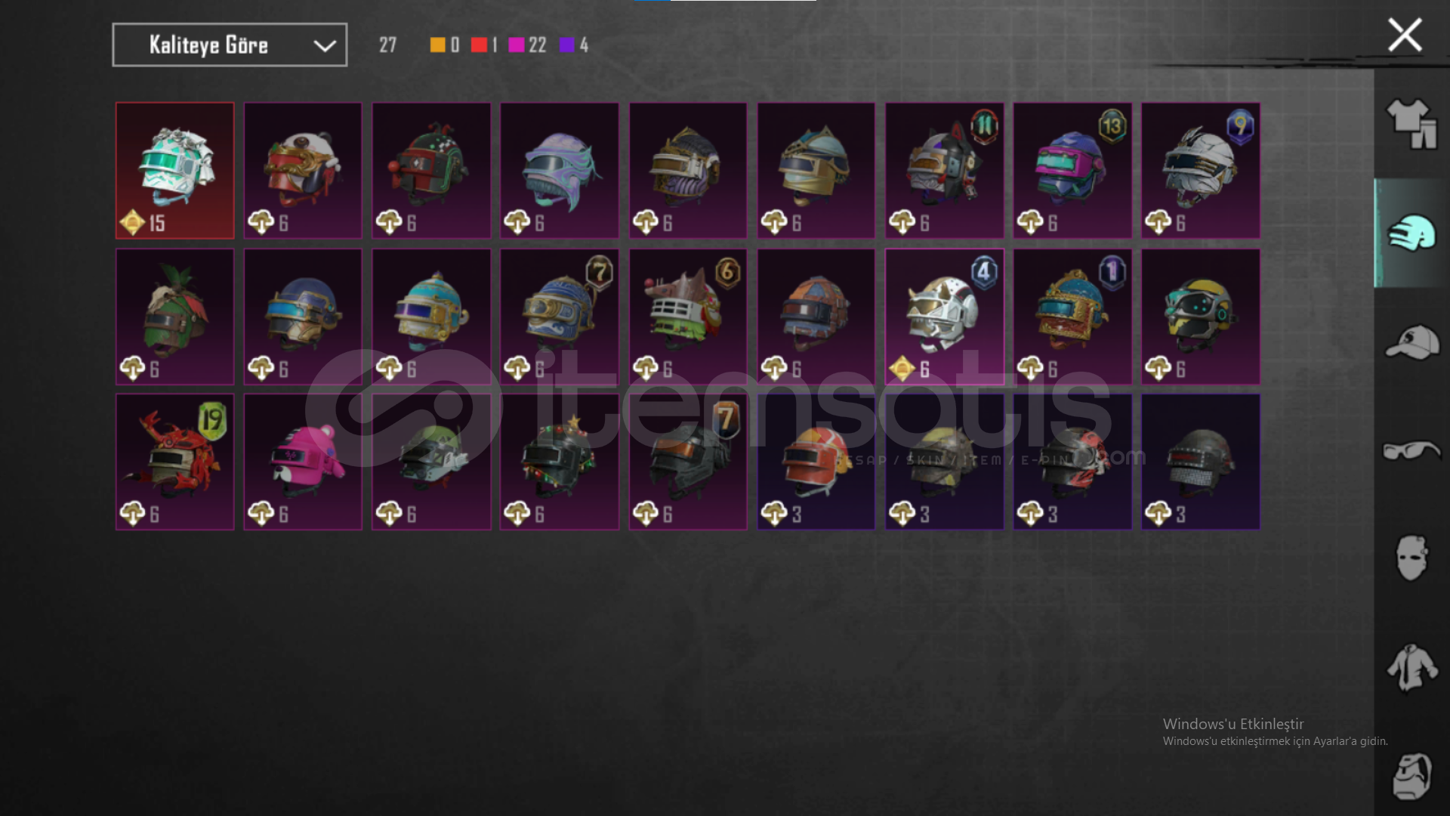Open the jacket category icon in sidebar
Screen dimensions: 1450x816
(x=1411, y=667)
